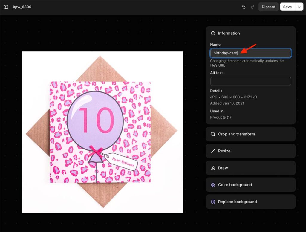Click the JPG 600 × 600 details text
The image size is (306, 232).
233,97
